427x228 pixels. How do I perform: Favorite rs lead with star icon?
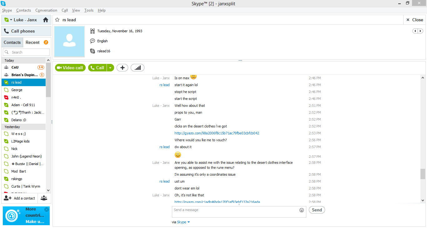(x=57, y=20)
